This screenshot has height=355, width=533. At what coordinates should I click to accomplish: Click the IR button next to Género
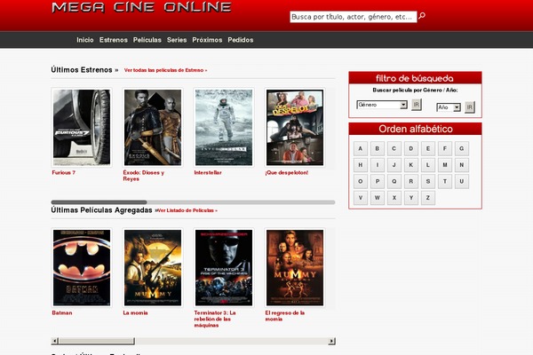[417, 105]
